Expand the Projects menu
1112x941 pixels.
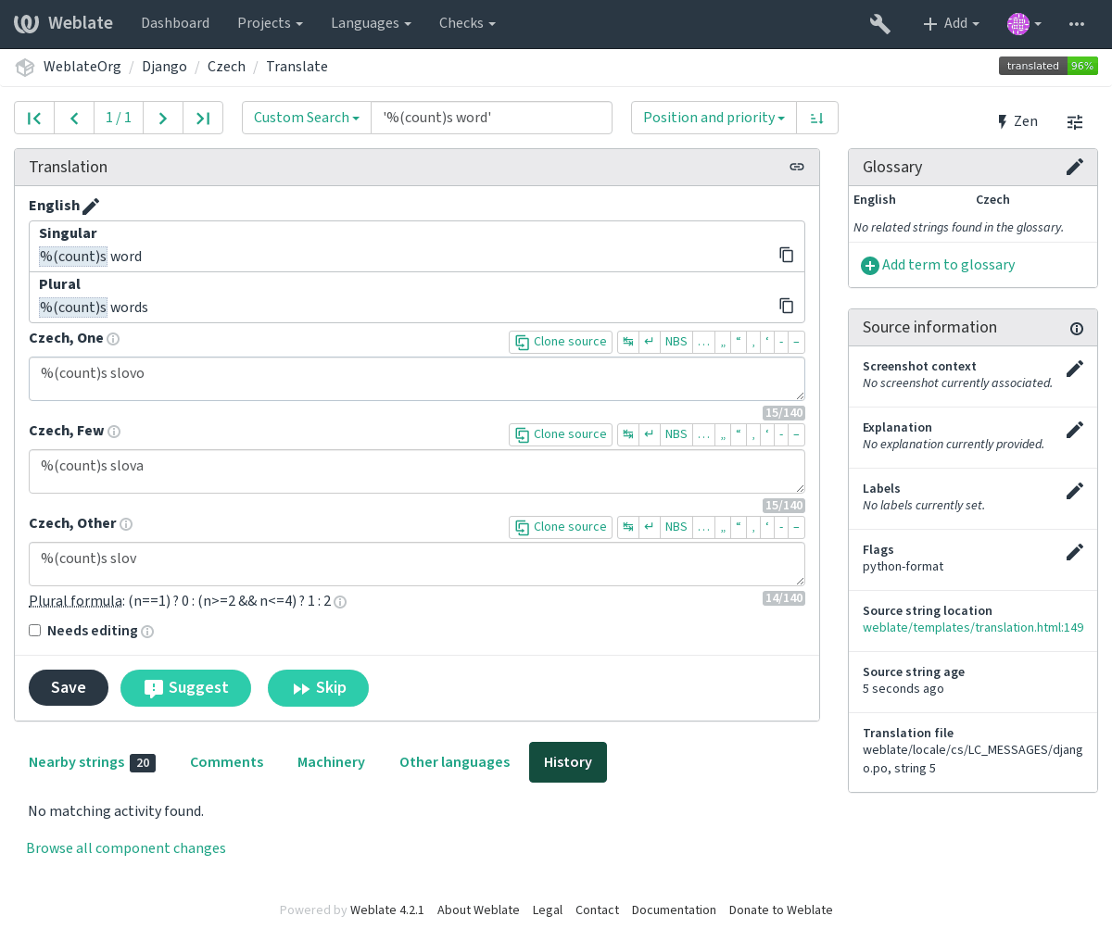pos(270,23)
